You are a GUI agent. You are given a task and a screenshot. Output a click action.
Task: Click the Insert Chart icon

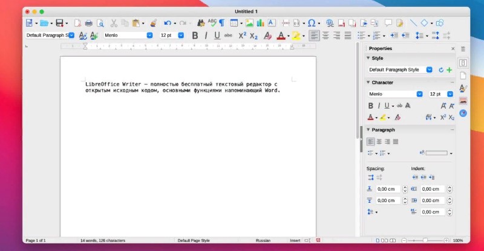pyautogui.click(x=260, y=23)
